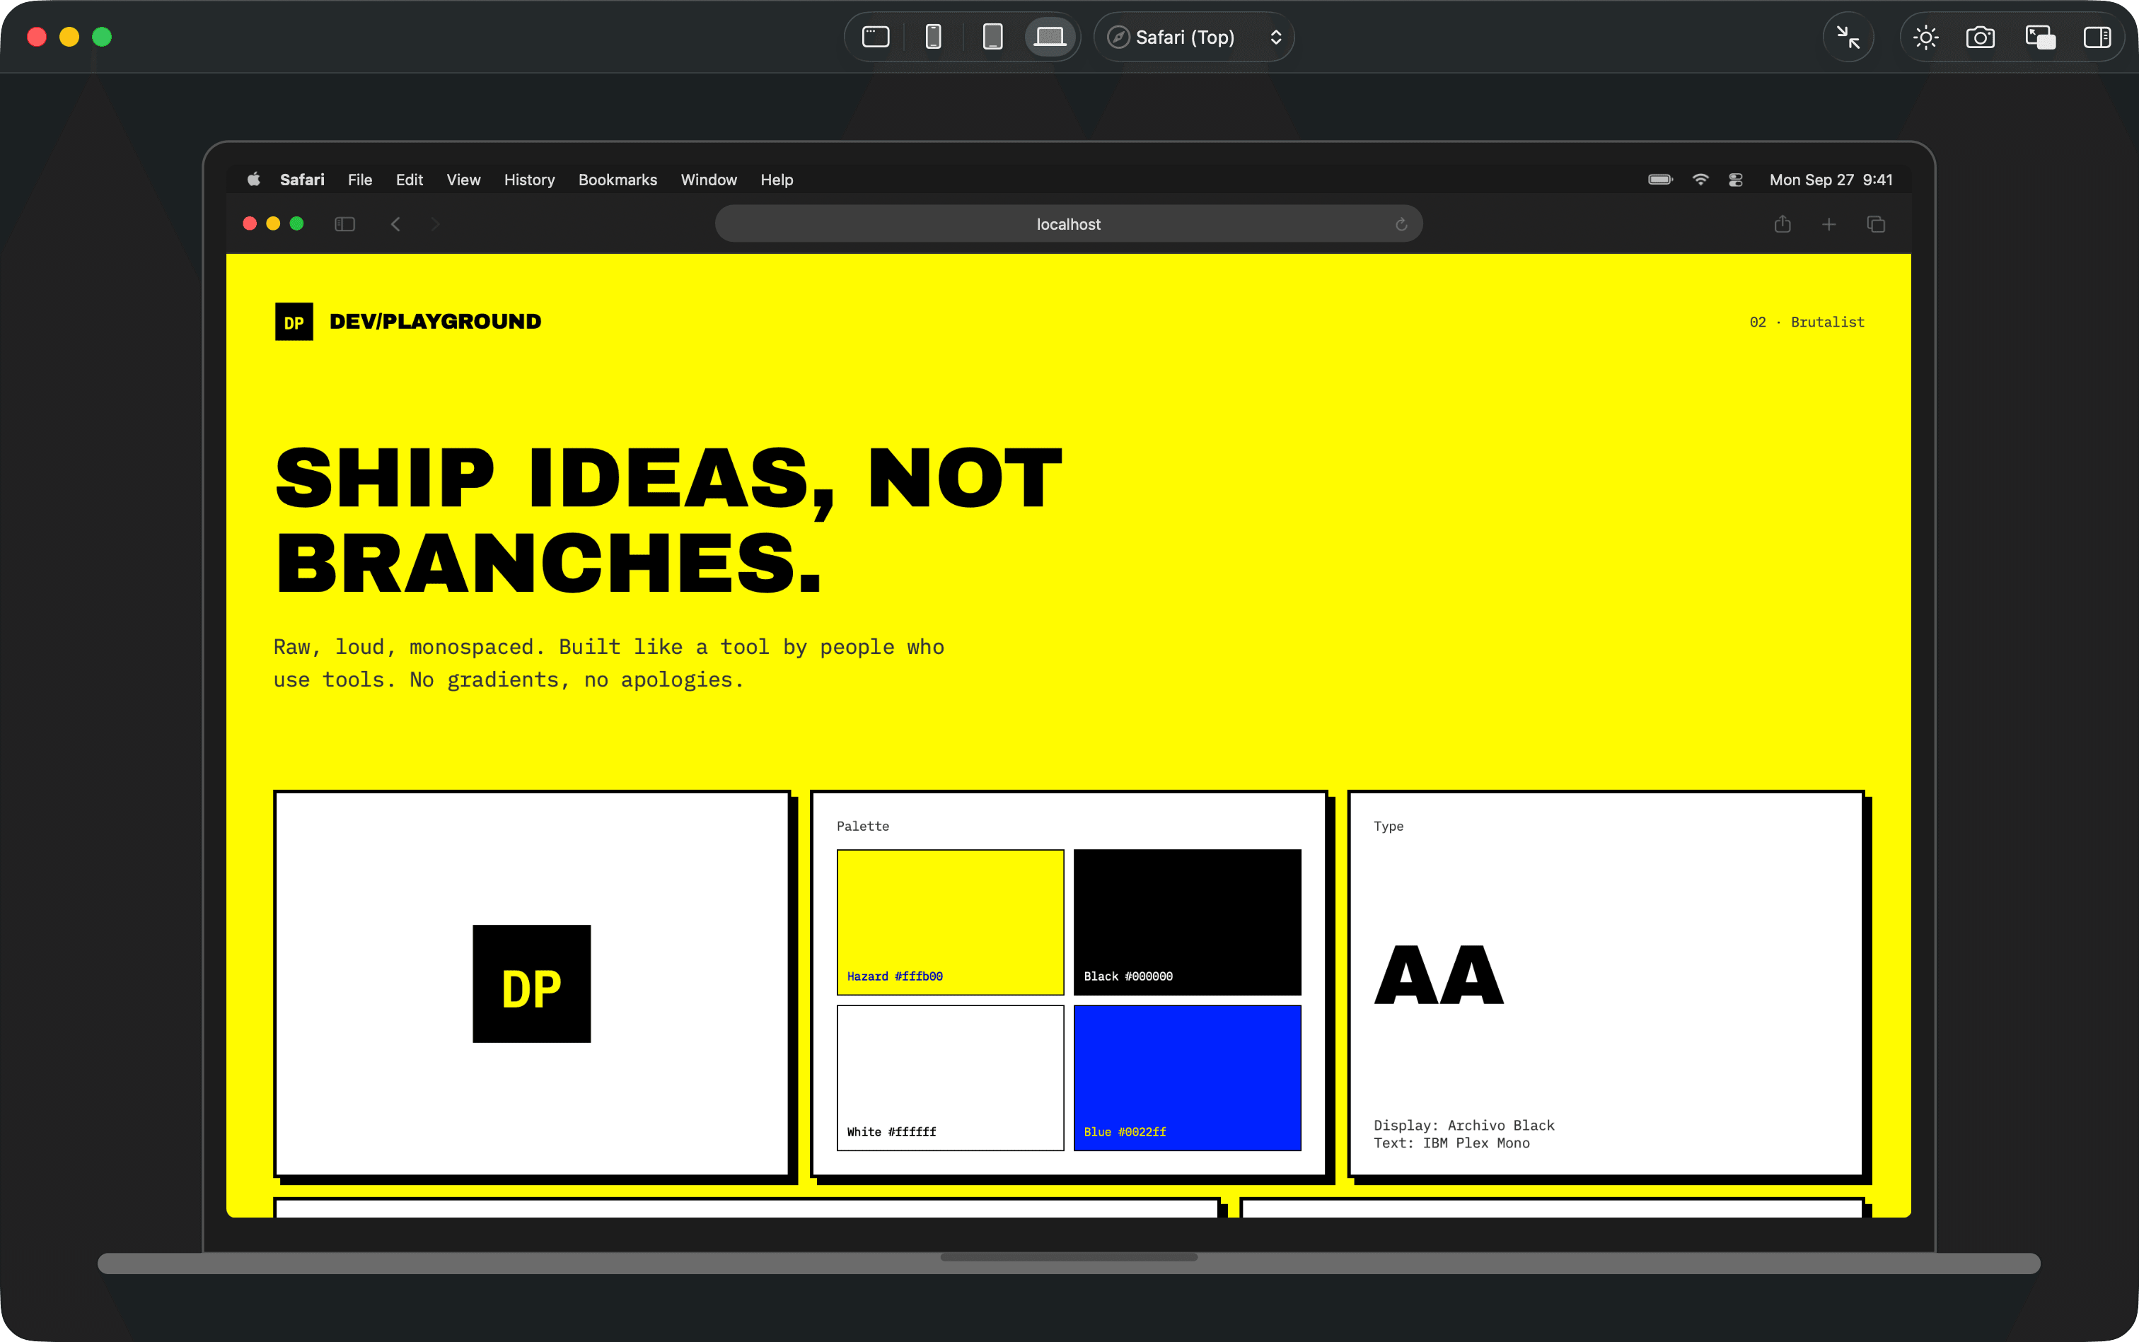Open a new tab with plus icon
Viewport: 2139px width, 1342px height.
(1829, 225)
